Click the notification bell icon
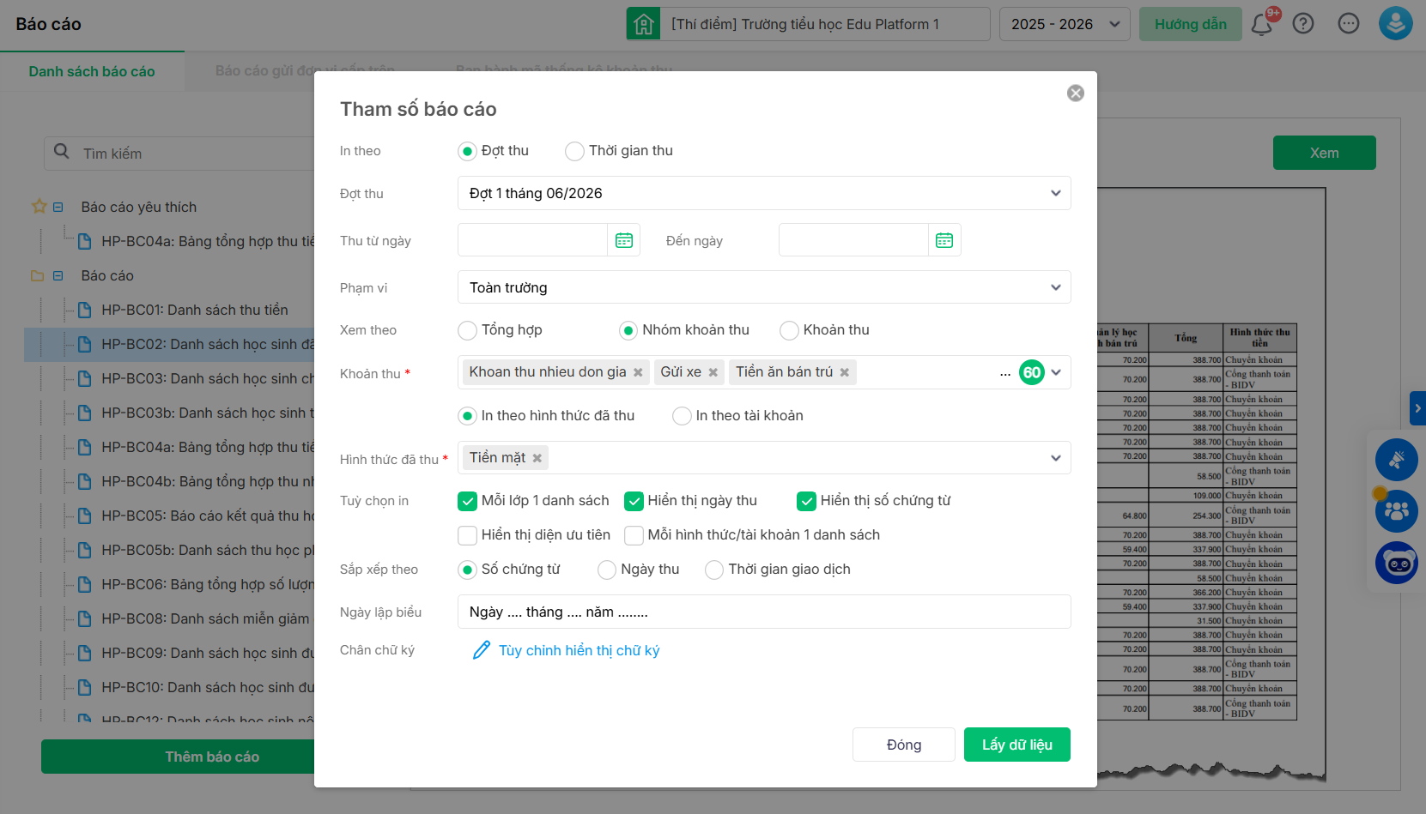The height and width of the screenshot is (814, 1426). click(x=1261, y=24)
